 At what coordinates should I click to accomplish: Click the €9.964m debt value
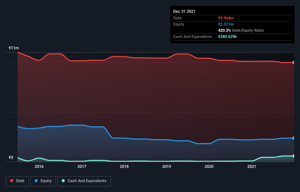[x=226, y=18]
